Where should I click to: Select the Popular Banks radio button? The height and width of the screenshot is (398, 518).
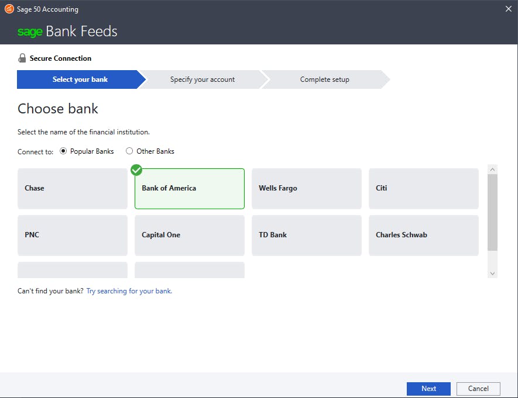point(63,151)
